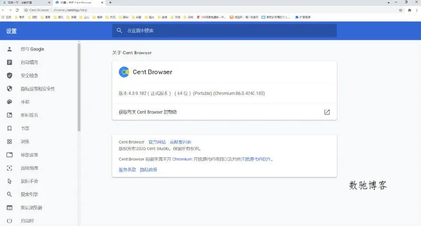Open the 服务条款 terms of service link
The height and width of the screenshot is (226, 421).
point(127,169)
